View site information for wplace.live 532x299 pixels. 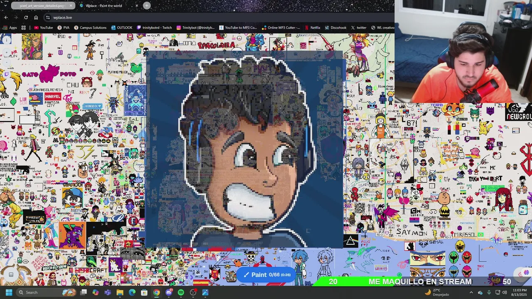click(x=48, y=17)
